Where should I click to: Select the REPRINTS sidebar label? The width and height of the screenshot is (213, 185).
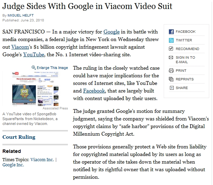[x=185, y=79]
